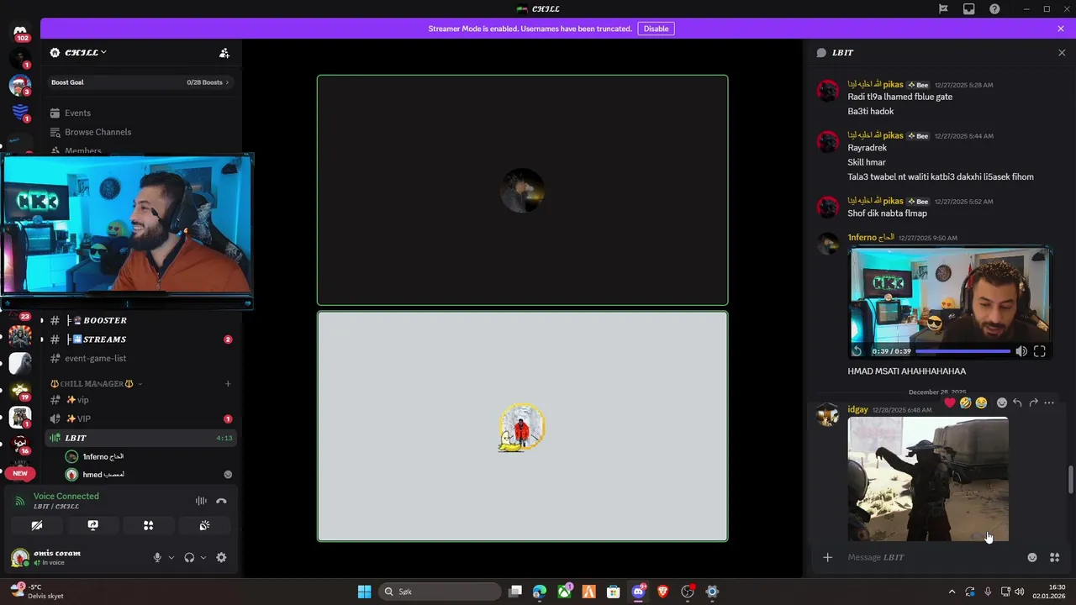Screen dimensions: 1076x605
Task: React with tears of joy emoji
Action: [981, 402]
